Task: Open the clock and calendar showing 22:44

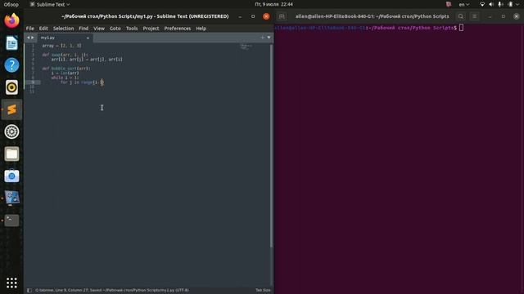Action: tap(273, 4)
